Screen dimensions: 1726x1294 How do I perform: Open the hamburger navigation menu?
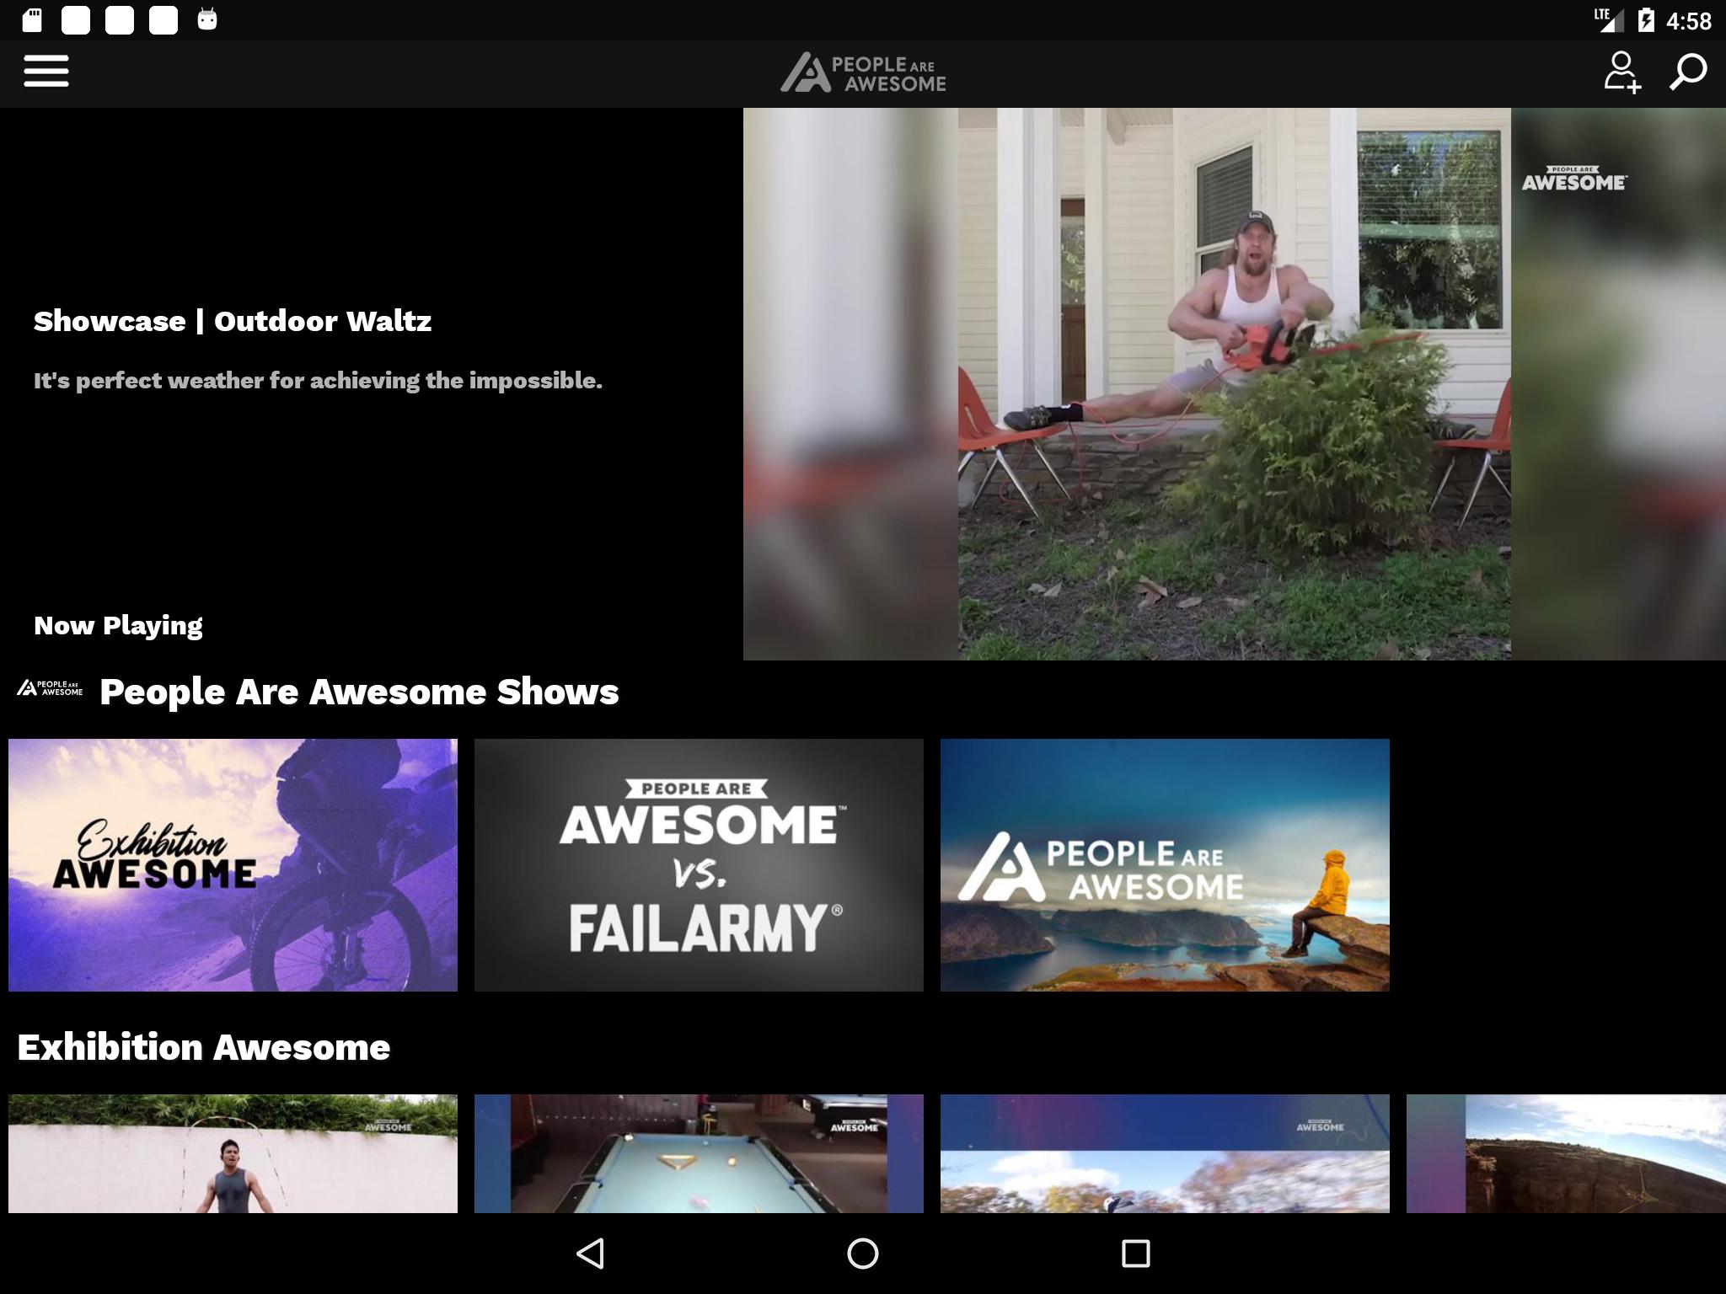[46, 72]
